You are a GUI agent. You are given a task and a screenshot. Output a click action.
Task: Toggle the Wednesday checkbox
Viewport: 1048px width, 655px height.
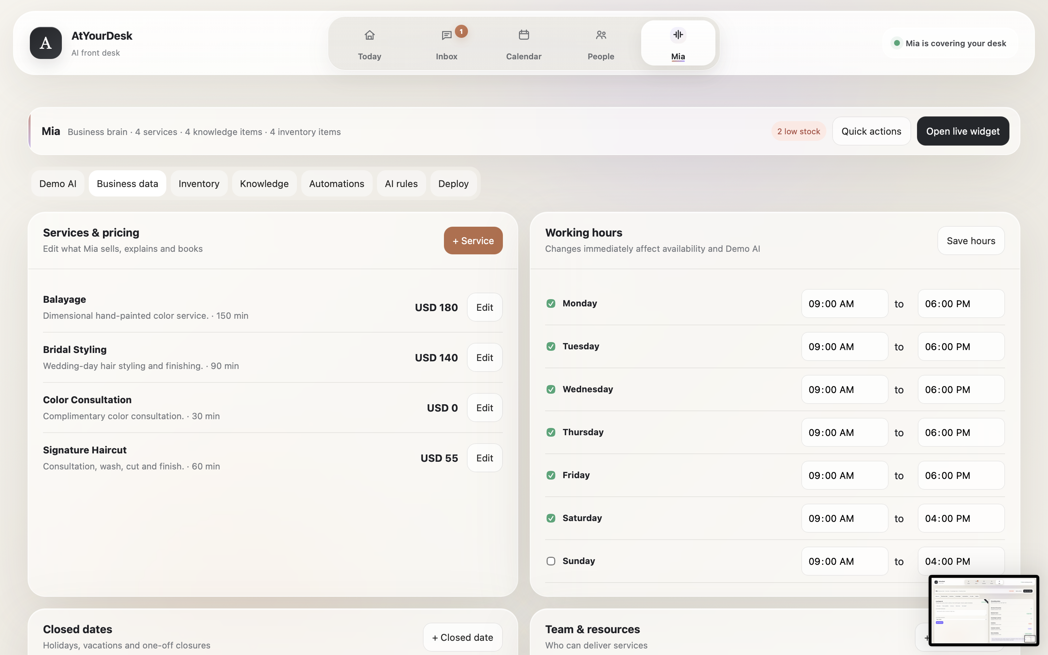pyautogui.click(x=551, y=389)
